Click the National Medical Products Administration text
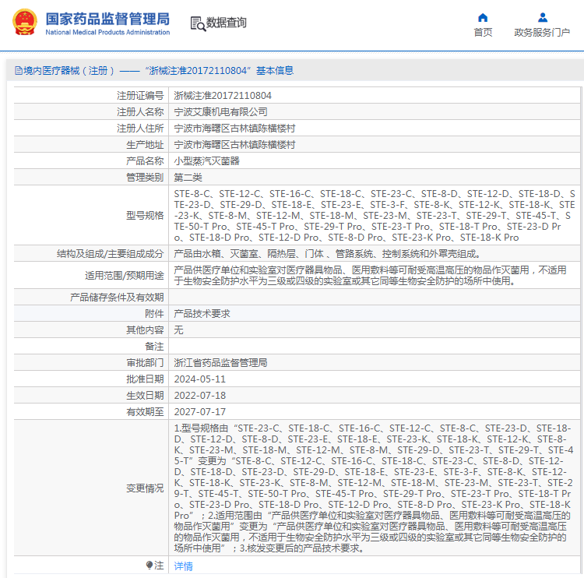The image size is (584, 578). pyautogui.click(x=107, y=33)
